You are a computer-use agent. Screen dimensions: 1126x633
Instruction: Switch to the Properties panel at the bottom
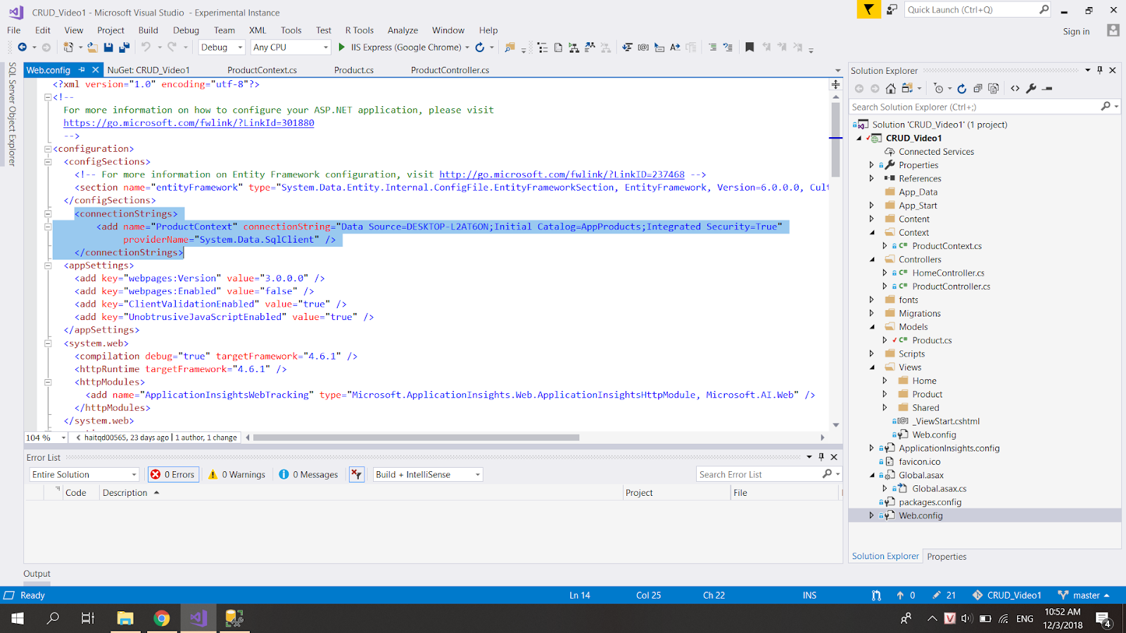tap(947, 556)
